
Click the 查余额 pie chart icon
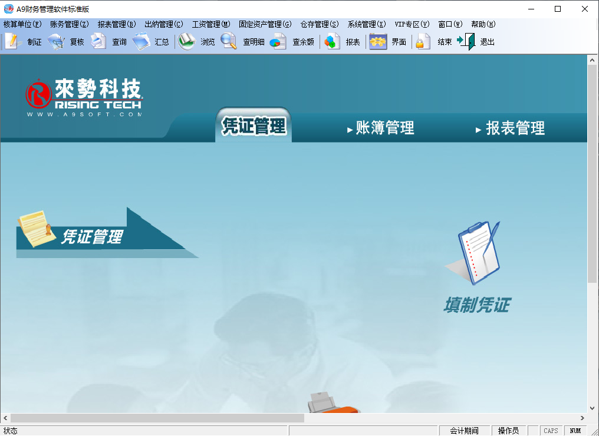pyautogui.click(x=278, y=41)
